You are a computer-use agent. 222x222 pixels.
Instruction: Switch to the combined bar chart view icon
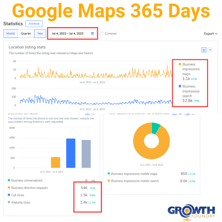(210, 50)
